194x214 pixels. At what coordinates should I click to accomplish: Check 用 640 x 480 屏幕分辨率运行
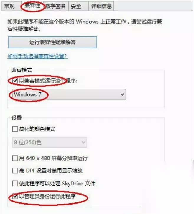click(x=15, y=158)
